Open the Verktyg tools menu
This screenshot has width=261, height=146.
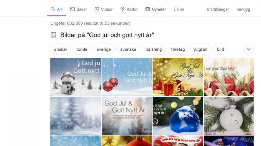243,9
